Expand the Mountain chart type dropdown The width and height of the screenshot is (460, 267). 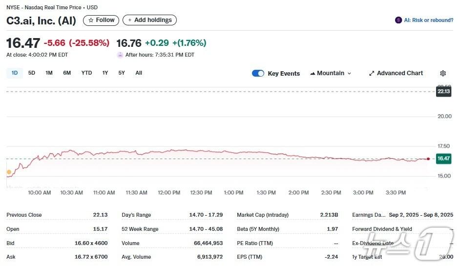(x=331, y=73)
